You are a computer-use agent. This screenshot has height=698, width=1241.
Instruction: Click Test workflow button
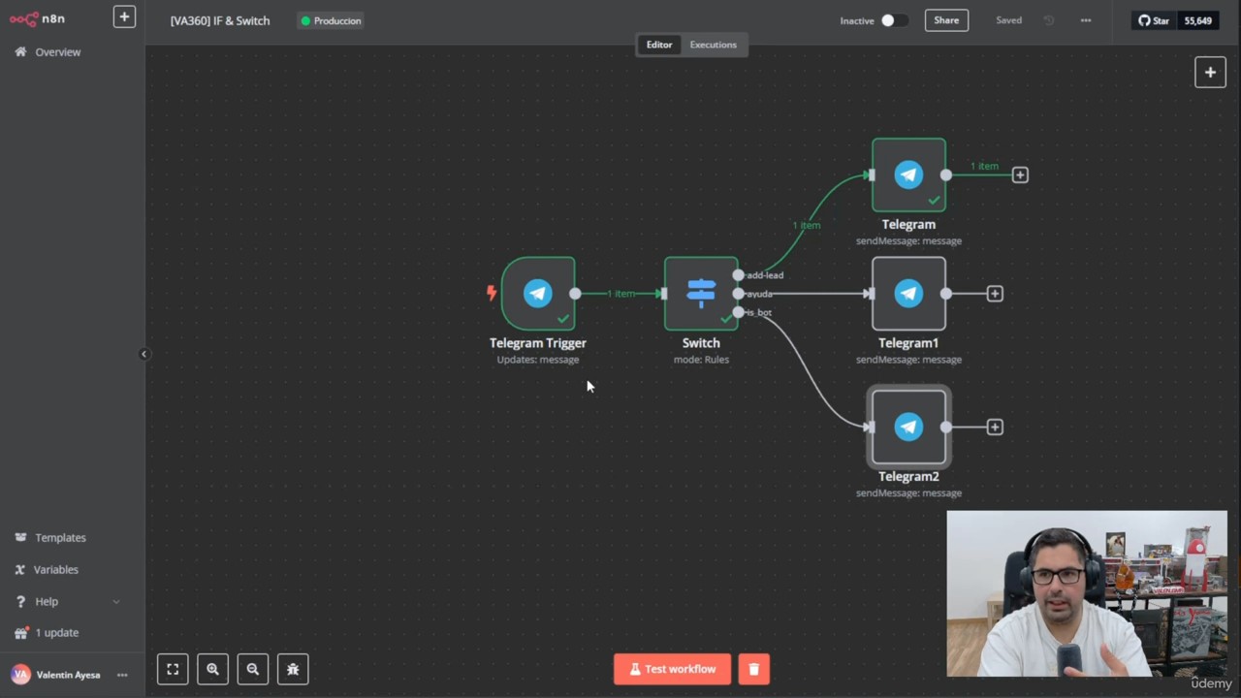click(672, 669)
